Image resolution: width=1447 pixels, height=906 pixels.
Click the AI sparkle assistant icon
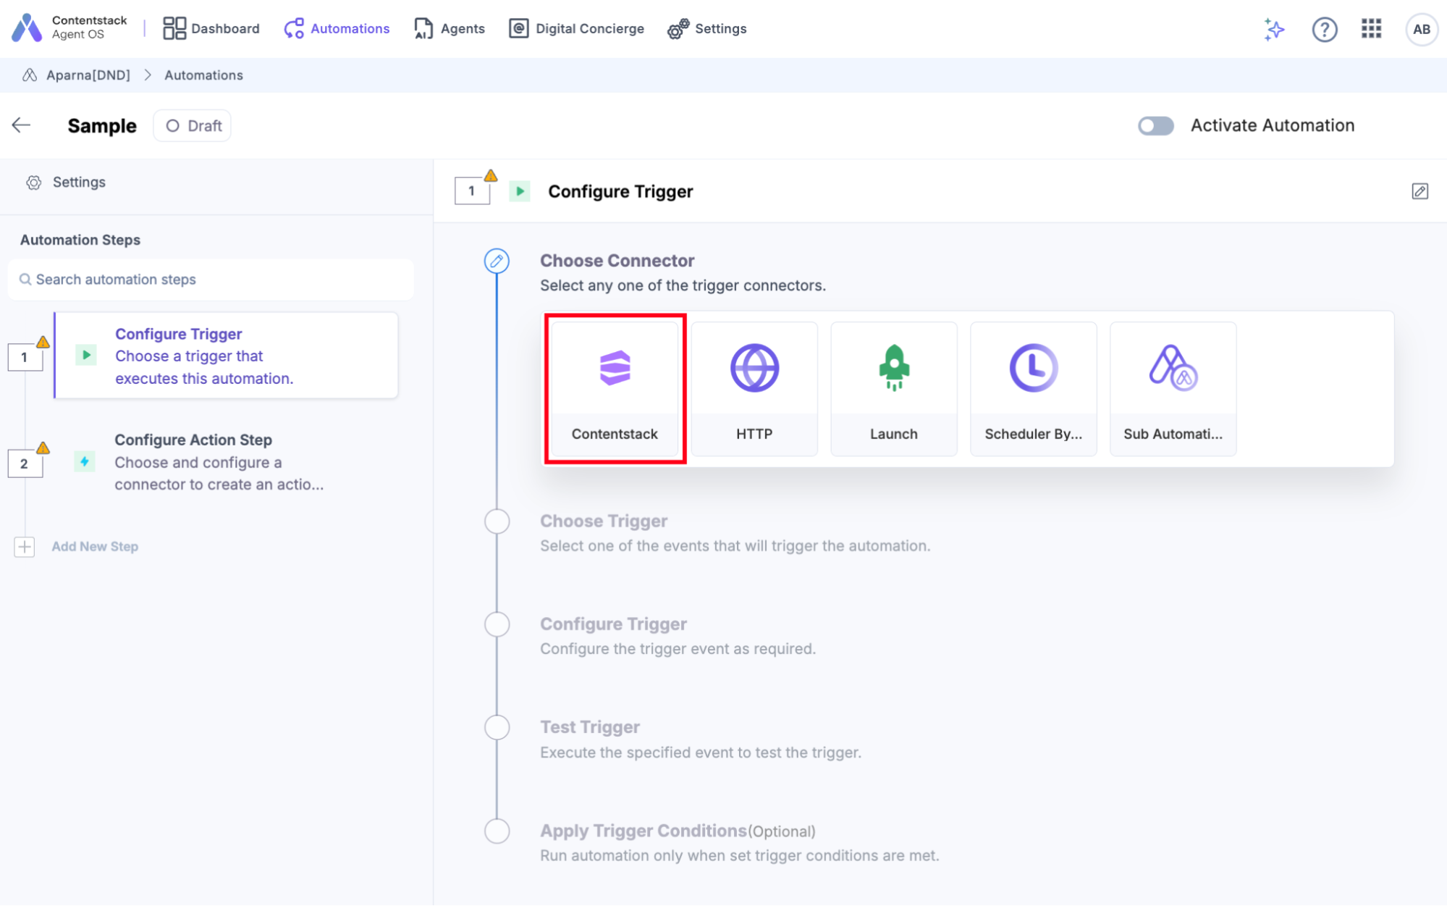point(1275,29)
